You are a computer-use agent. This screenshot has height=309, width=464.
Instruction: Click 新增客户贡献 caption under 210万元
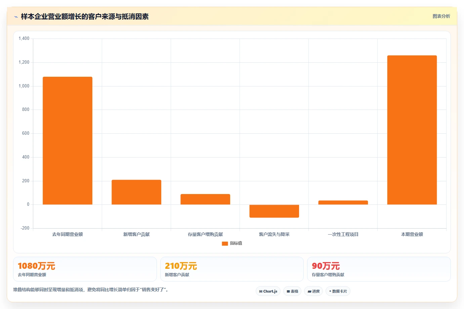point(177,275)
